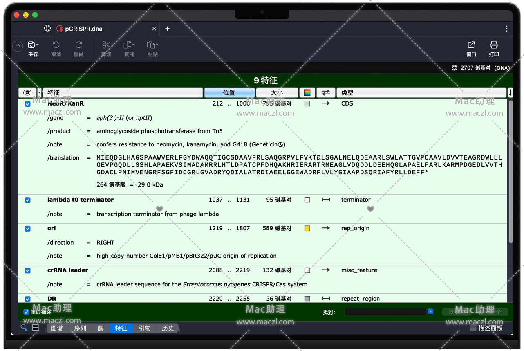
Task: Switch to the 图谱 map tab
Action: coord(57,328)
